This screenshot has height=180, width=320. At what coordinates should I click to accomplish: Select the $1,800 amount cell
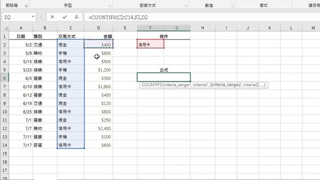[98, 86]
